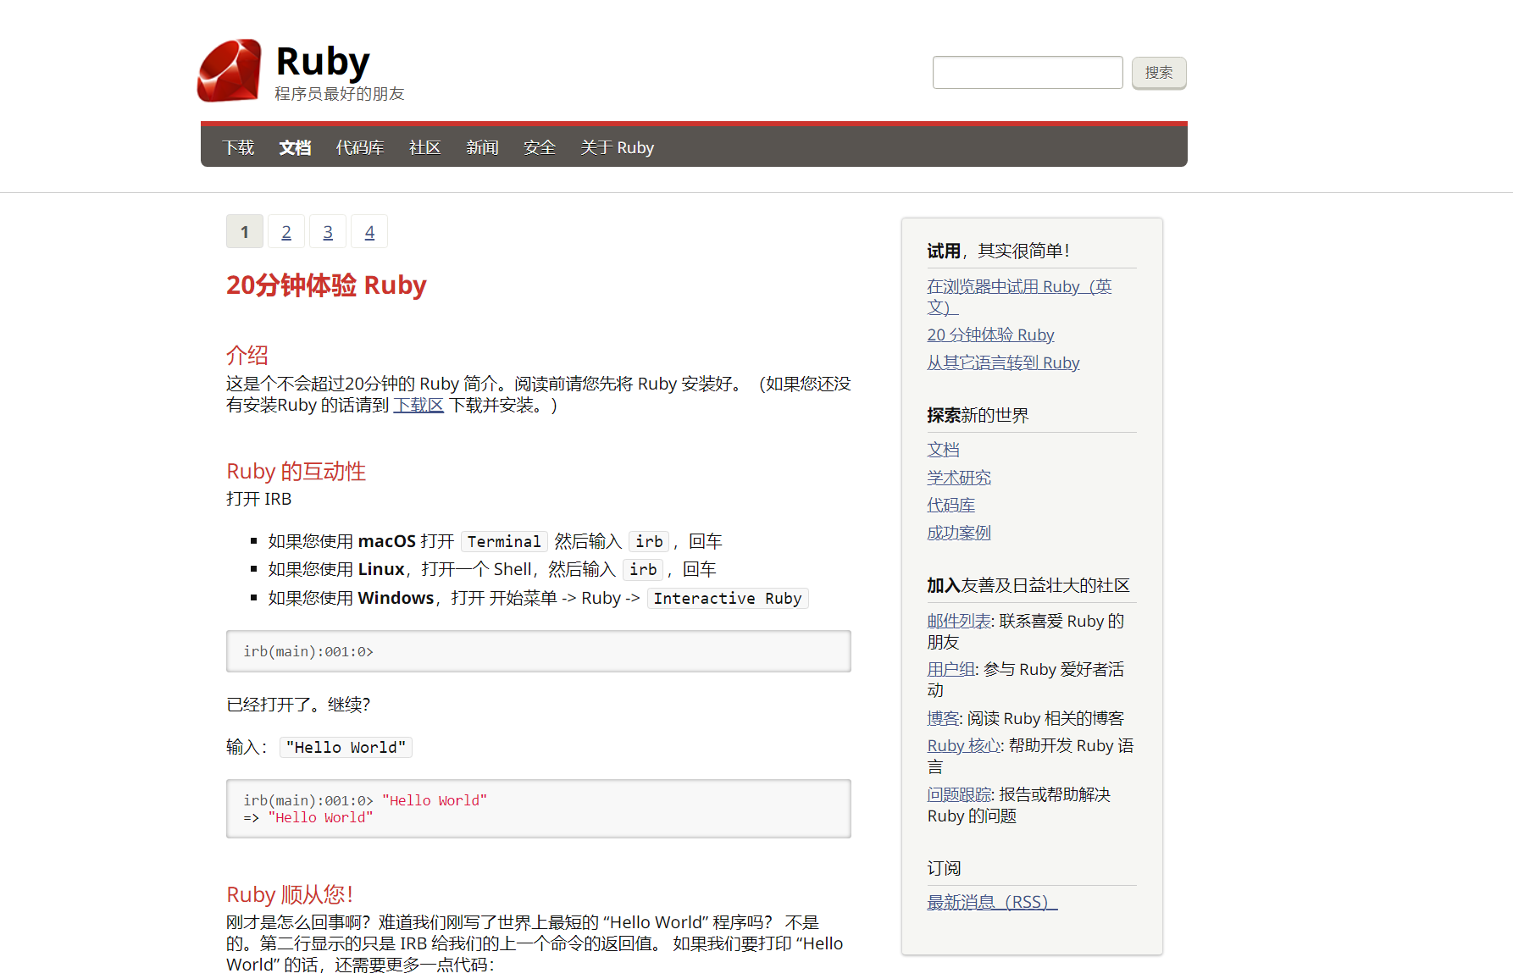Screen dimensions: 1513x979
Task: Click the 介绍 section heading
Action: click(x=247, y=355)
